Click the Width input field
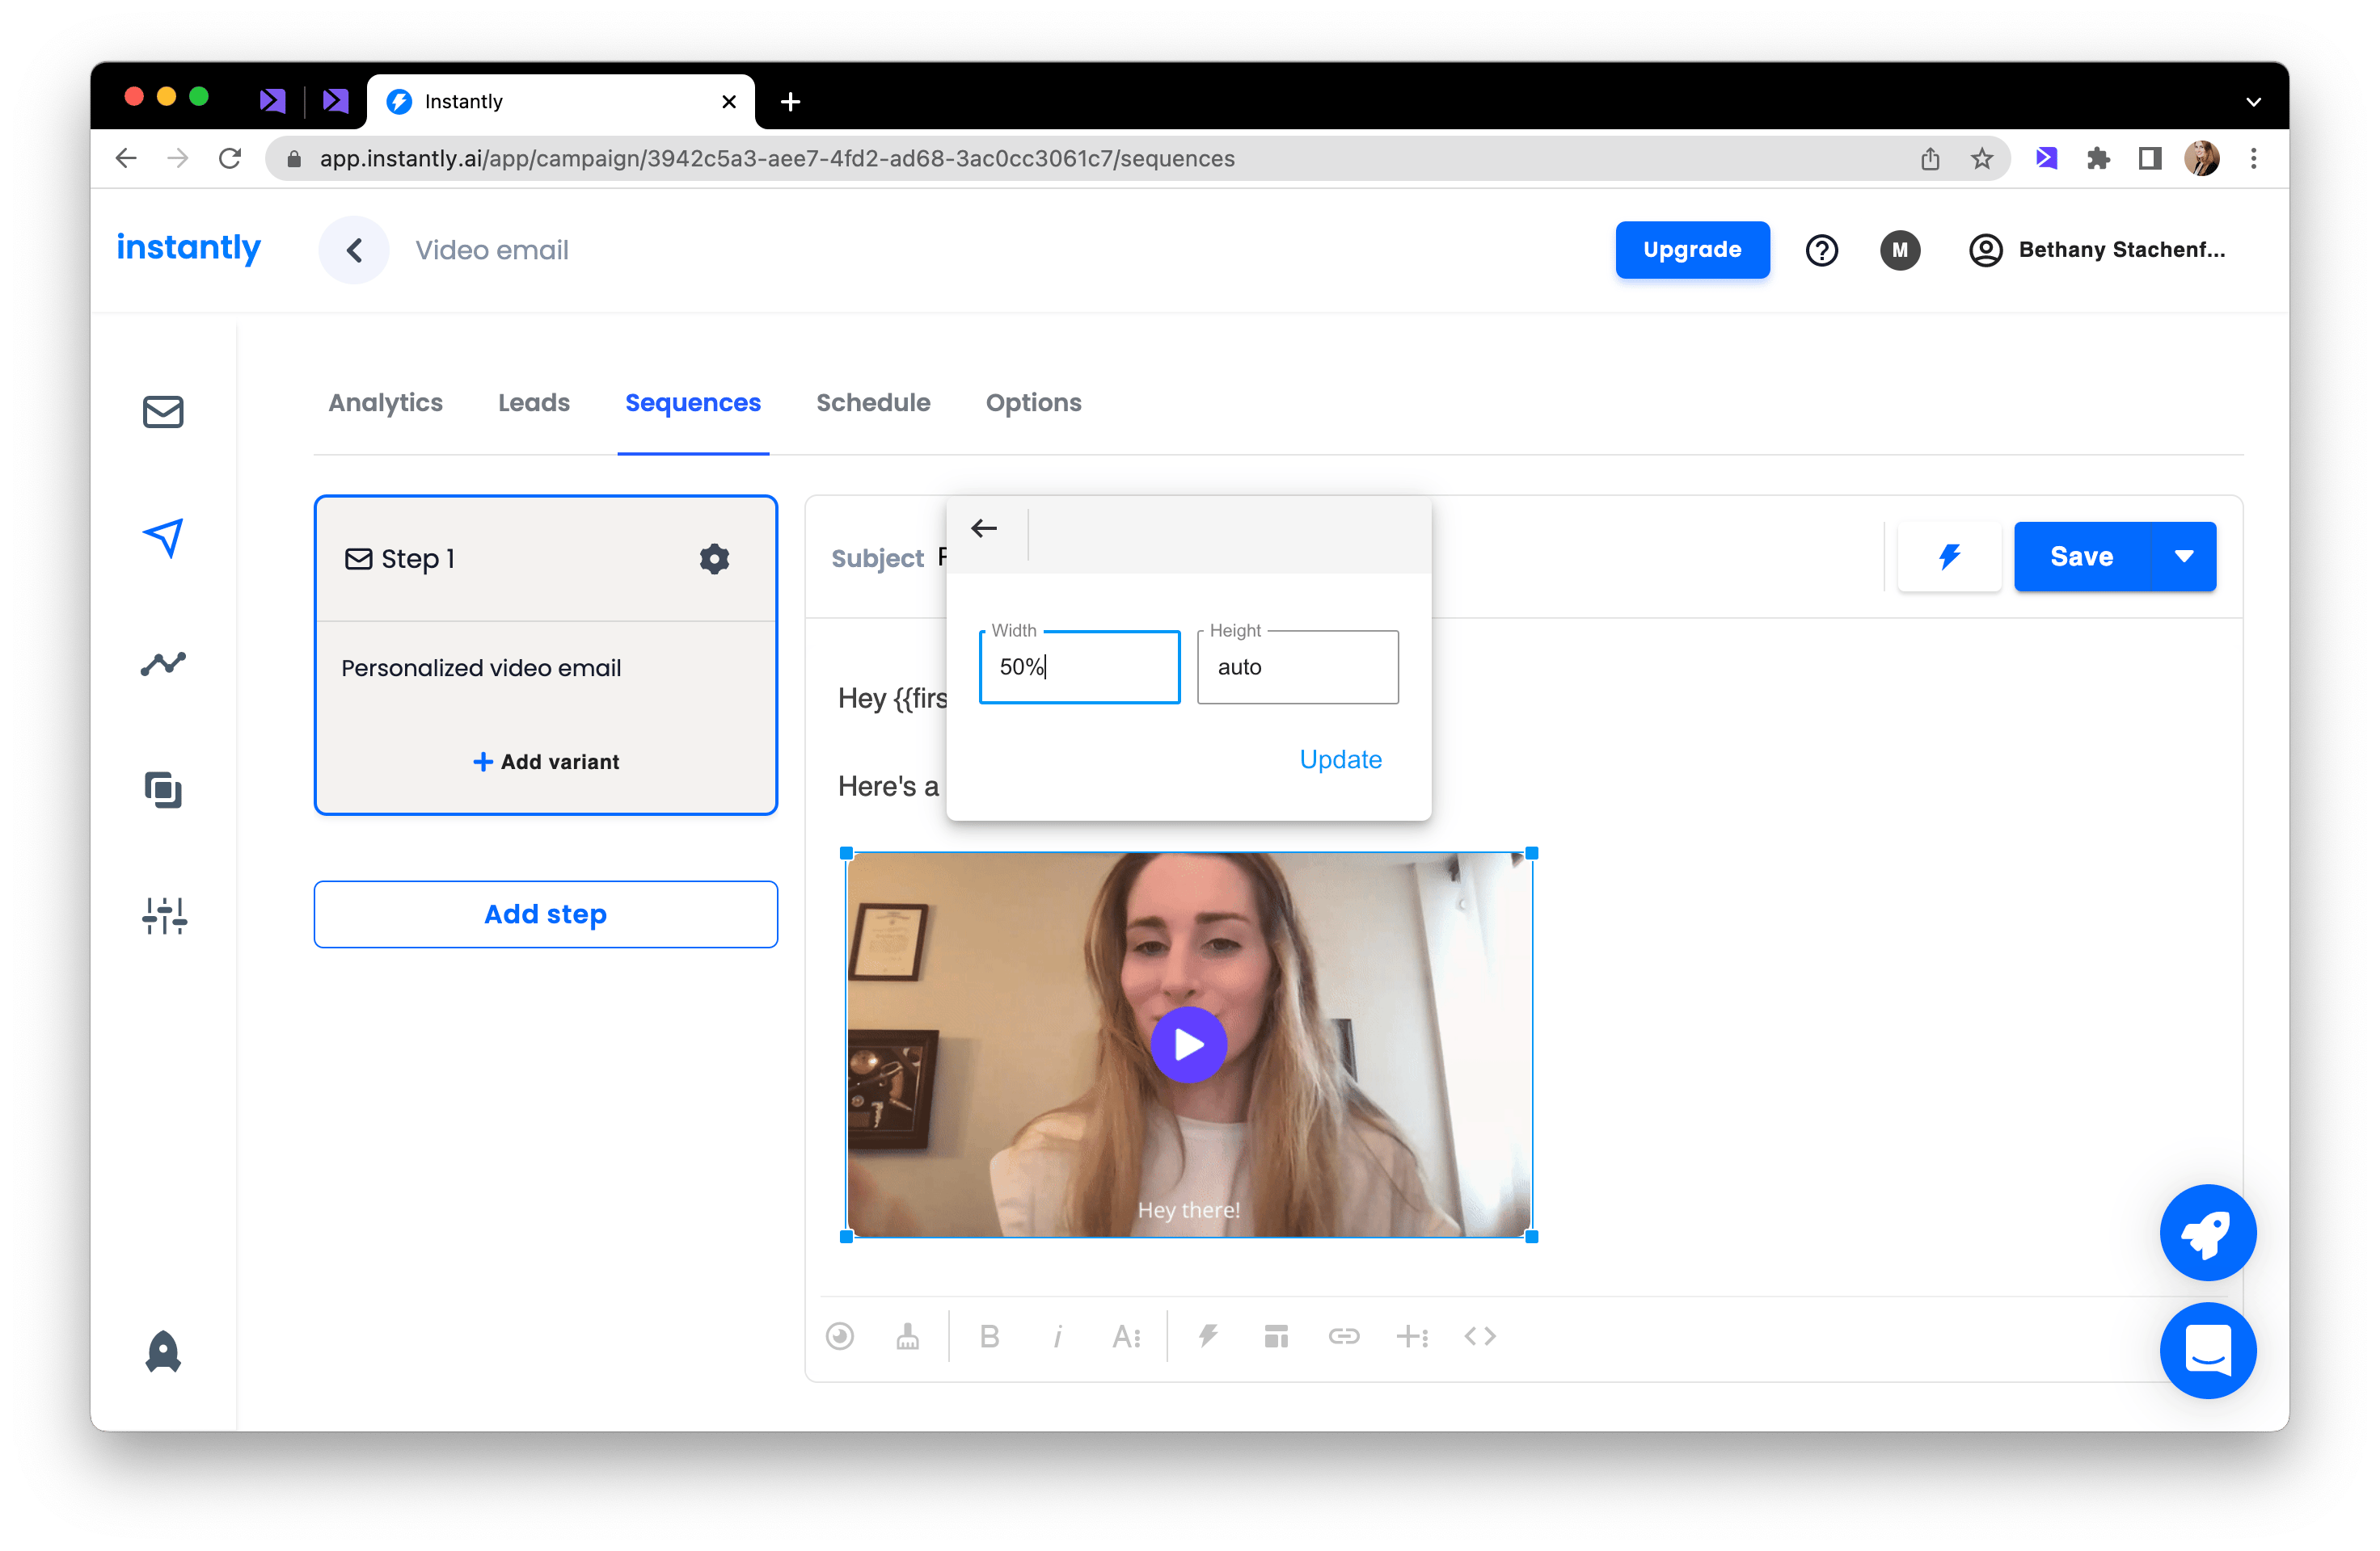The width and height of the screenshot is (2380, 1551). (1079, 666)
